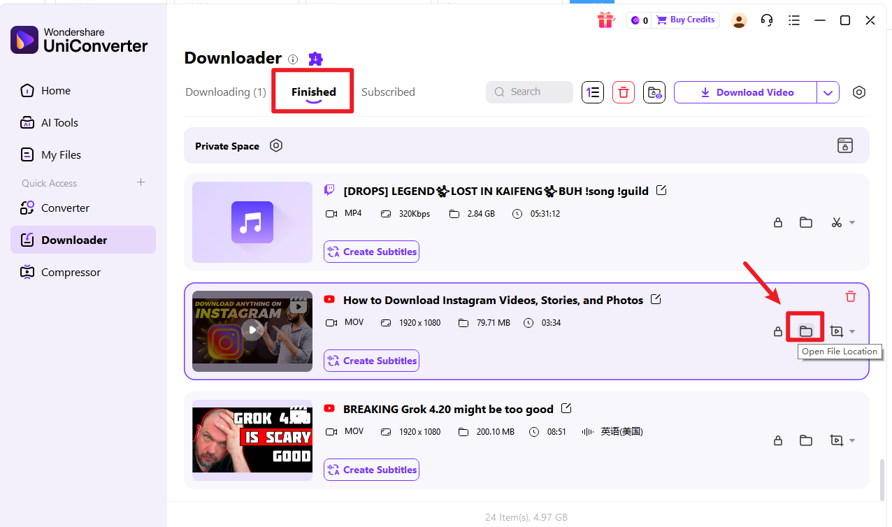Click the file preview icon beside trash
The height and width of the screenshot is (527, 892).
pos(654,92)
